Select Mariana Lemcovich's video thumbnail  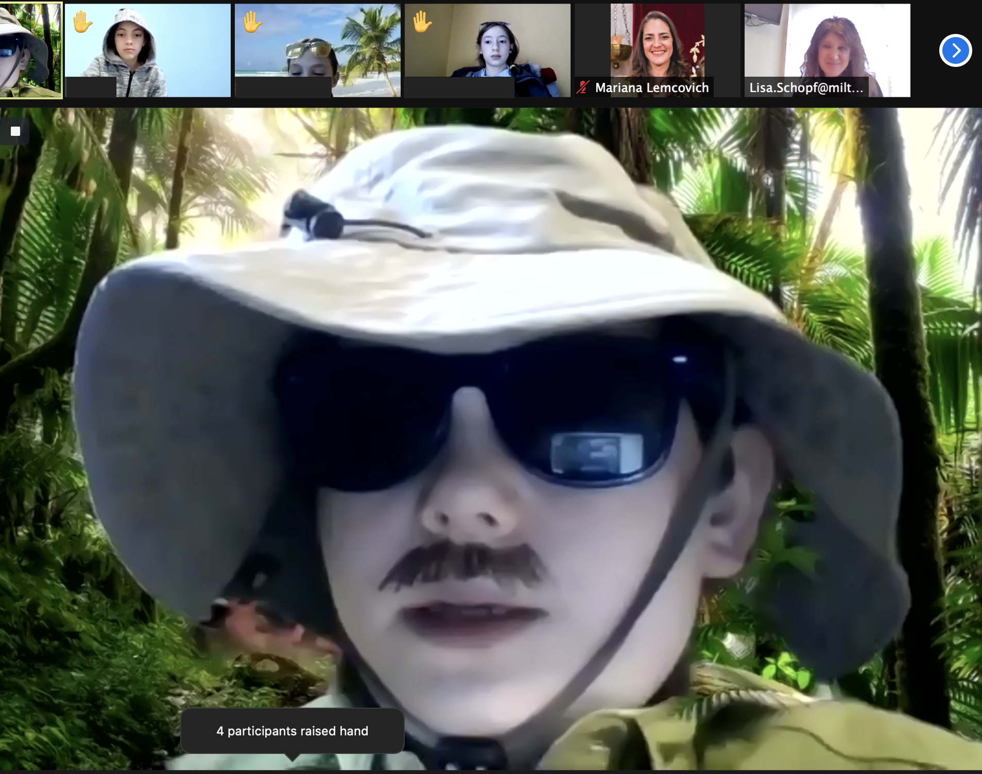[658, 50]
